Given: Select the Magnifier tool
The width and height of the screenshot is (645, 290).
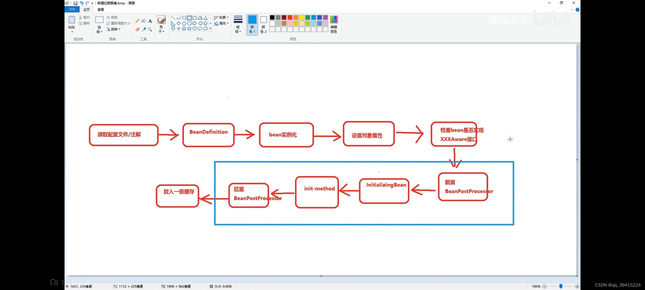Looking at the screenshot, I should (x=150, y=29).
